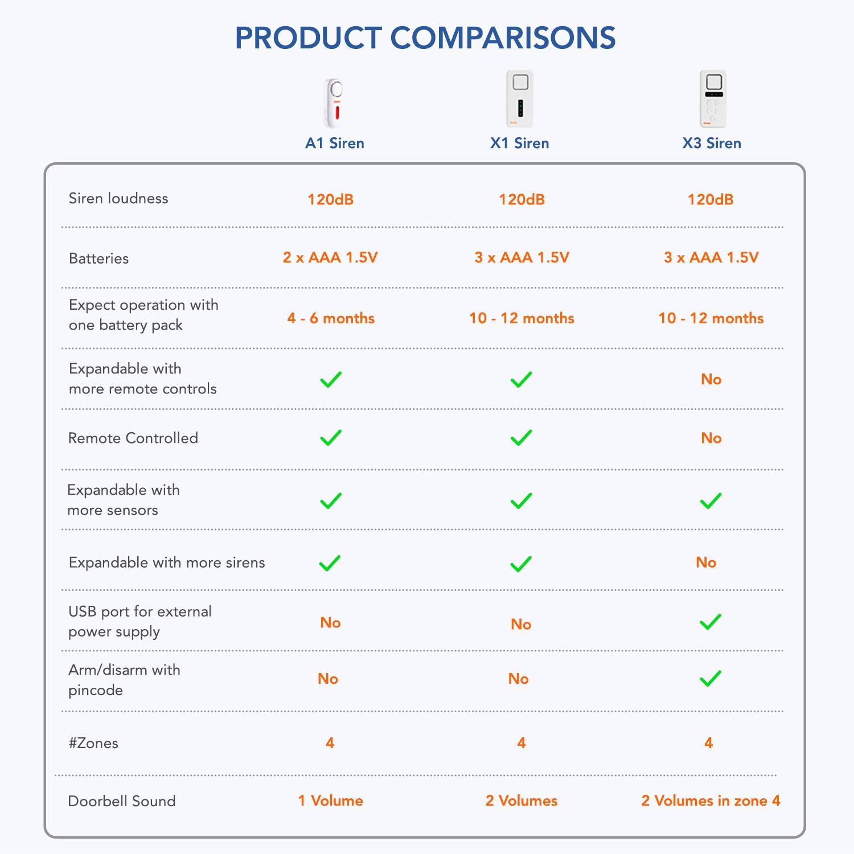Click the X1 Siren product image
The height and width of the screenshot is (854, 854).
click(520, 99)
